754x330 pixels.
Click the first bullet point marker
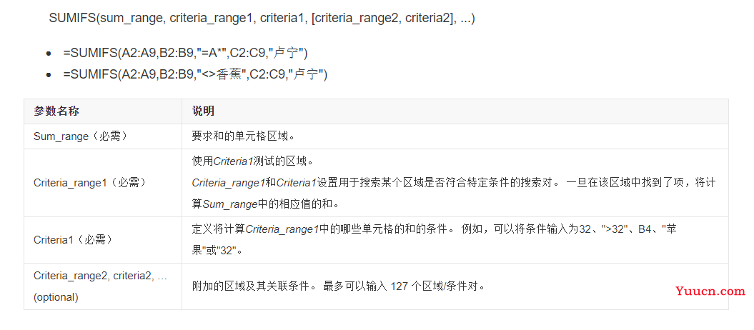[x=49, y=54]
